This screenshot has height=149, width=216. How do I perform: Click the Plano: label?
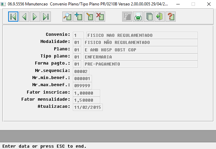coord(62,49)
